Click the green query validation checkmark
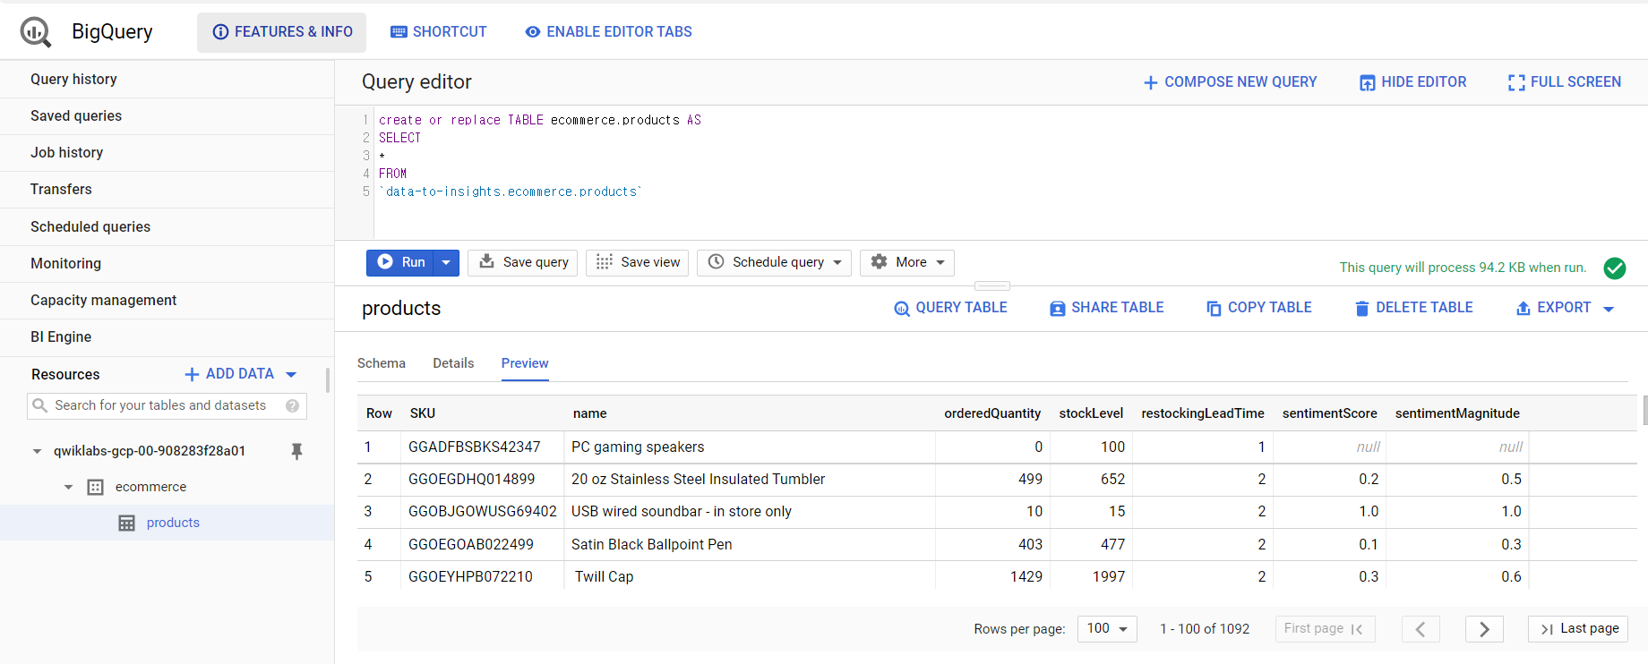The height and width of the screenshot is (664, 1648). 1615,268
